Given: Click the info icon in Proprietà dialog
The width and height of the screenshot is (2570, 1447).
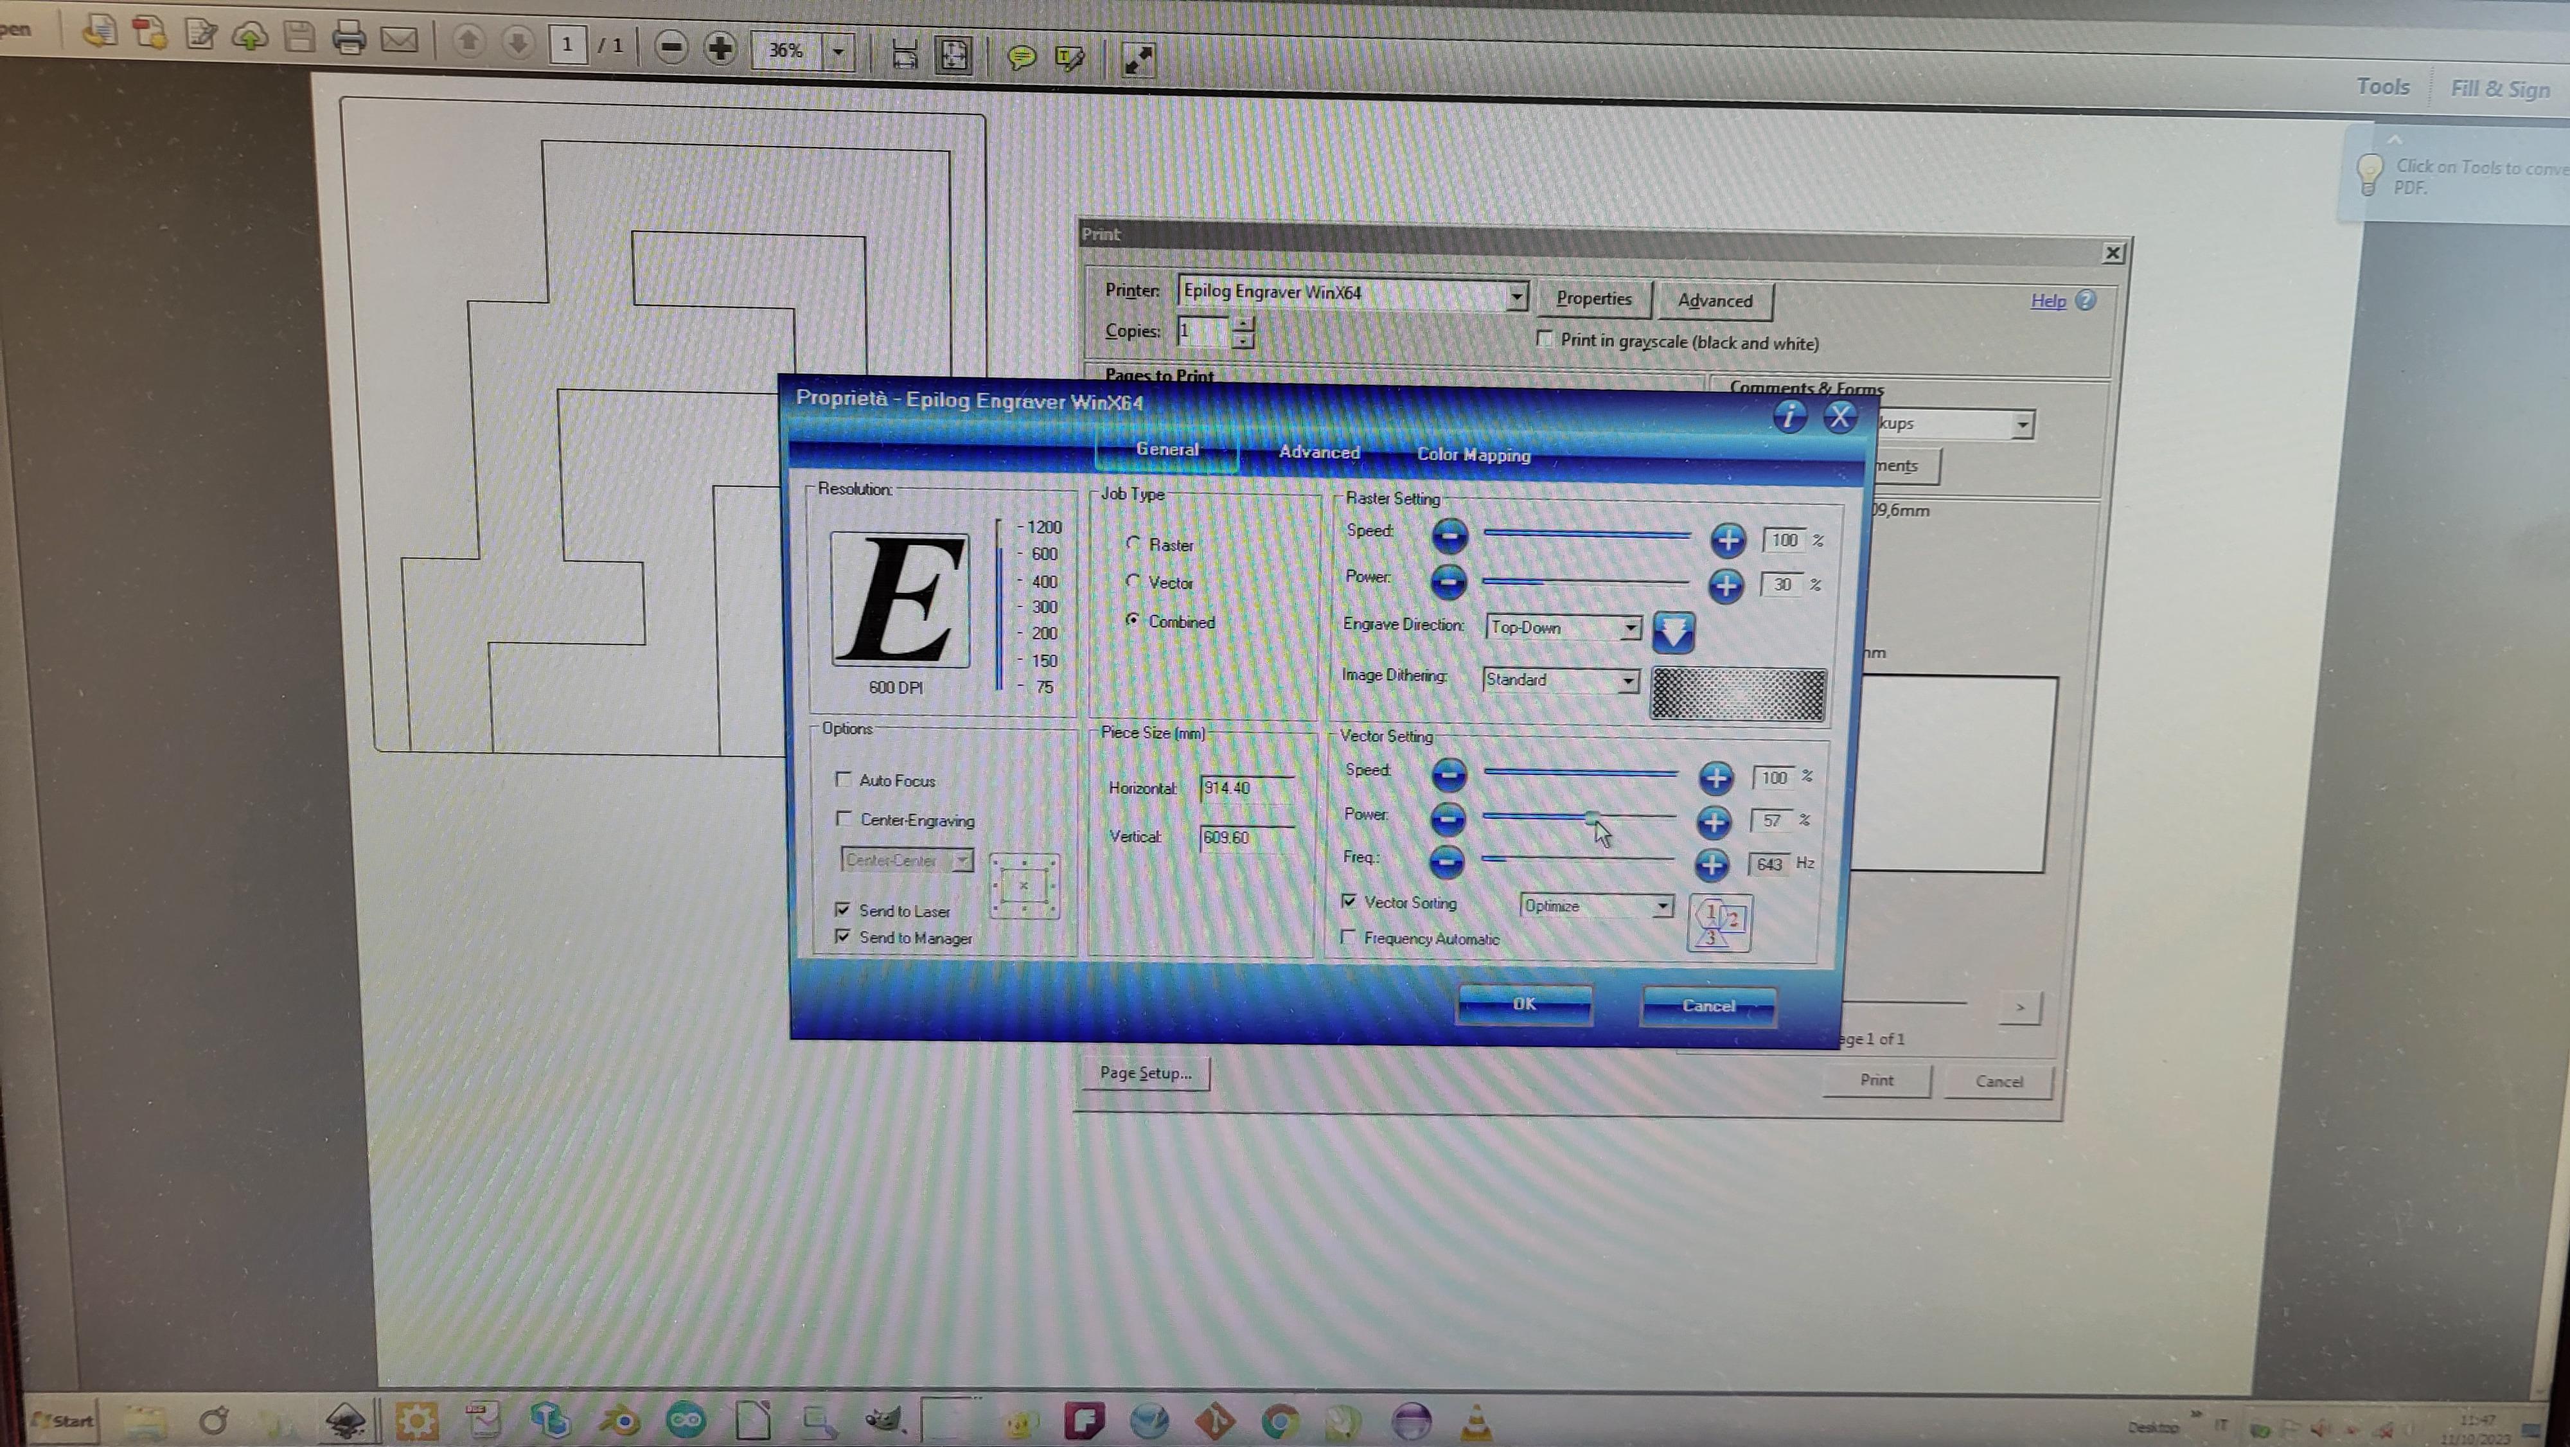Looking at the screenshot, I should [1789, 416].
